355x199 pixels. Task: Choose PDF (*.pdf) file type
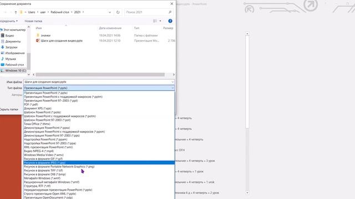[99, 104]
